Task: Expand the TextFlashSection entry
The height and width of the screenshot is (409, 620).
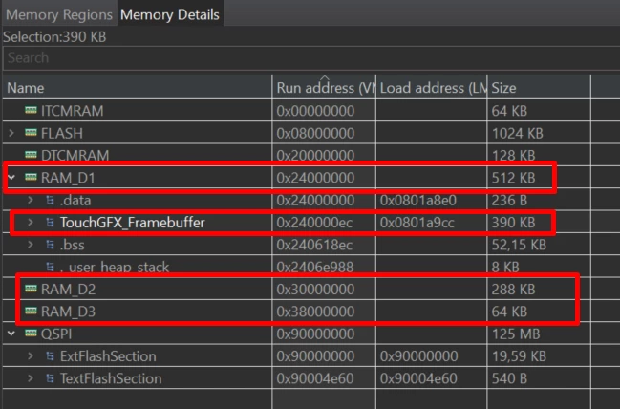Action: tap(31, 378)
